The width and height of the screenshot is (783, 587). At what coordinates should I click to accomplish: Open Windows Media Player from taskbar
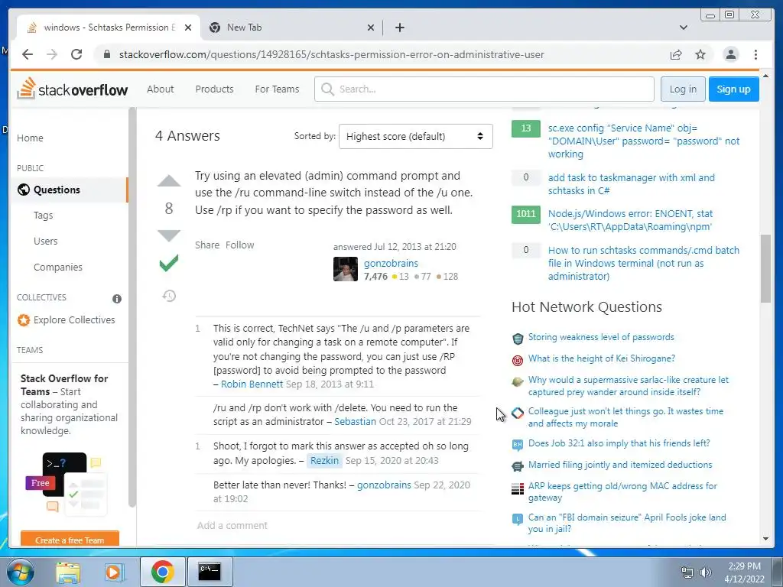114,572
